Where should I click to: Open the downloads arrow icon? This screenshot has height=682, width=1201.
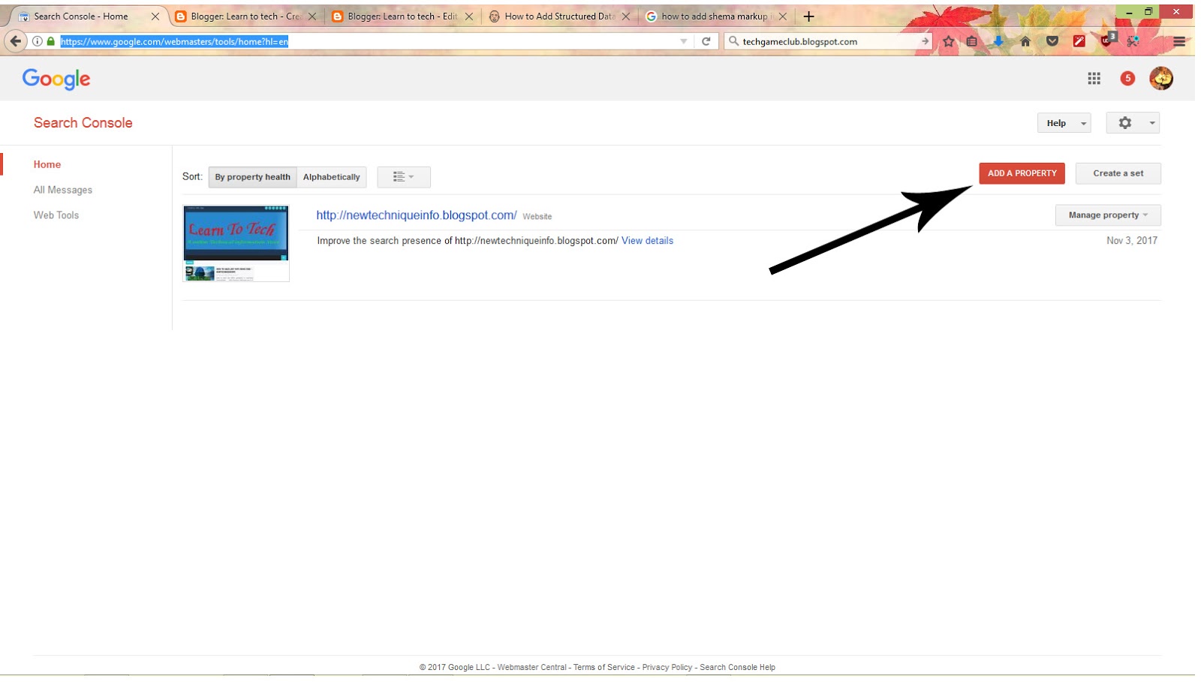tap(998, 41)
